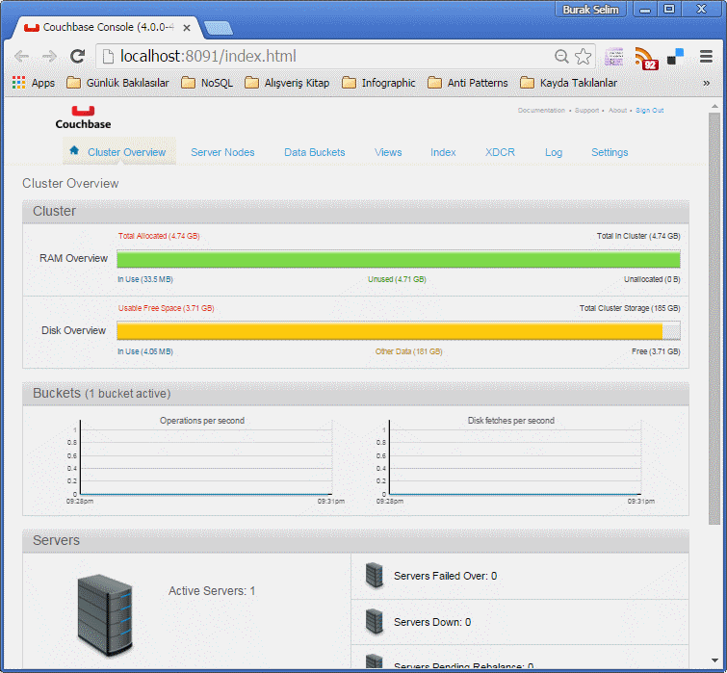Viewport: 727px width, 673px height.
Task: Click the vertical page scrollbar thumb
Action: pyautogui.click(x=714, y=319)
